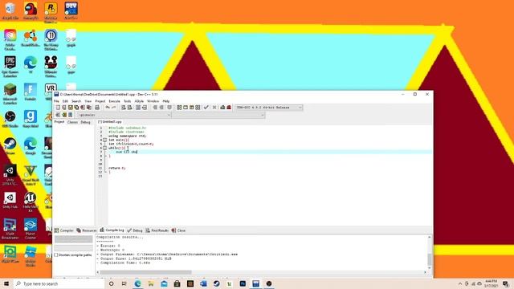This screenshot has width=514, height=289.
Task: Click the Close tab of bottom panel
Action: tap(178, 230)
